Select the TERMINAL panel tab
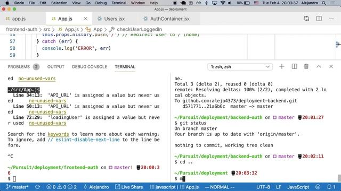 click(x=125, y=67)
